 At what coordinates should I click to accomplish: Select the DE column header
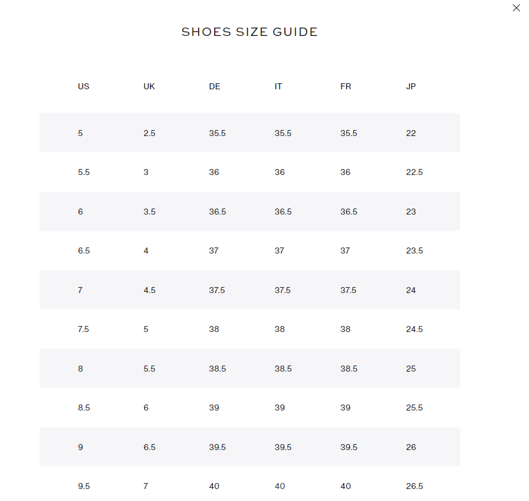tap(215, 86)
